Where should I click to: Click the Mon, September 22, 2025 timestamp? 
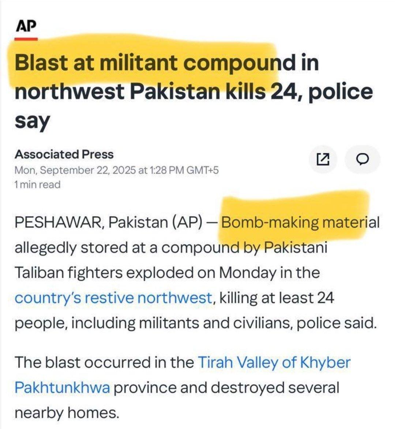[x=117, y=170]
